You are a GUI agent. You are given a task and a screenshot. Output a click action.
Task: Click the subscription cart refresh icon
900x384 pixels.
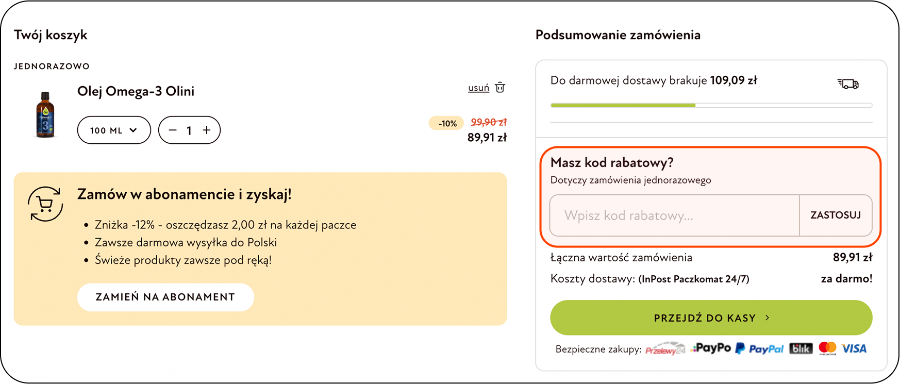point(45,204)
